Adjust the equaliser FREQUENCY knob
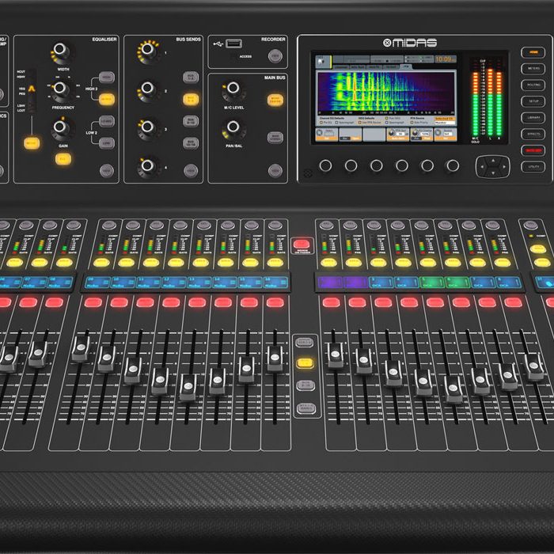 (60, 89)
